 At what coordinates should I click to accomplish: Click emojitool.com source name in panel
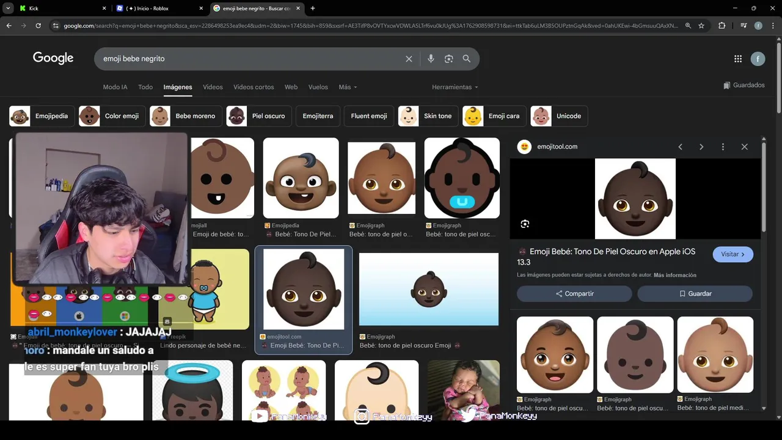point(557,147)
